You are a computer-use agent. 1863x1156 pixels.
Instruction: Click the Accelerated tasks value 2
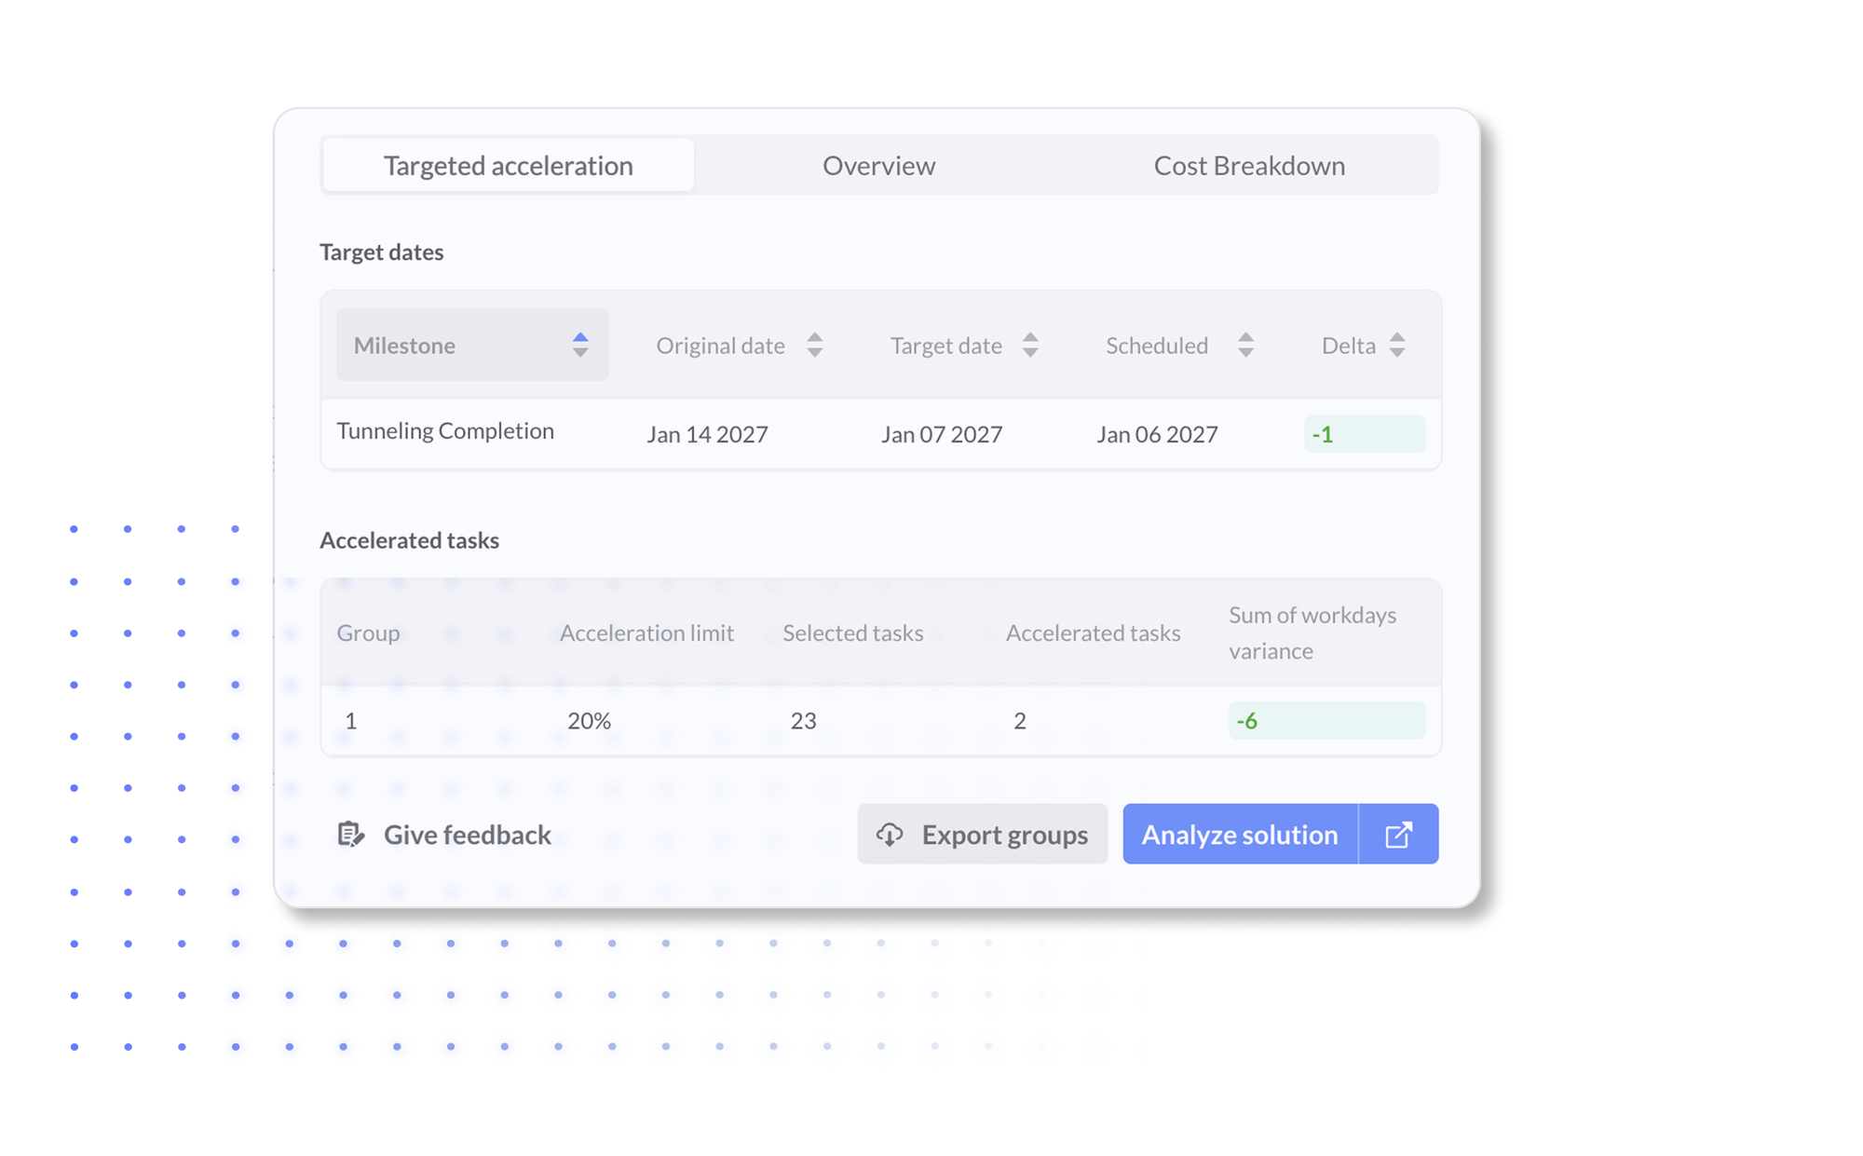click(1020, 720)
